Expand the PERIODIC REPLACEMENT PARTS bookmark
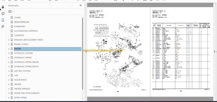 [x=9, y=40]
